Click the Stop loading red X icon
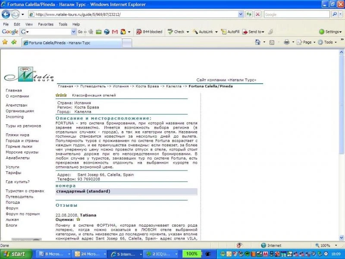This screenshot has height=259, width=345. 257,15
